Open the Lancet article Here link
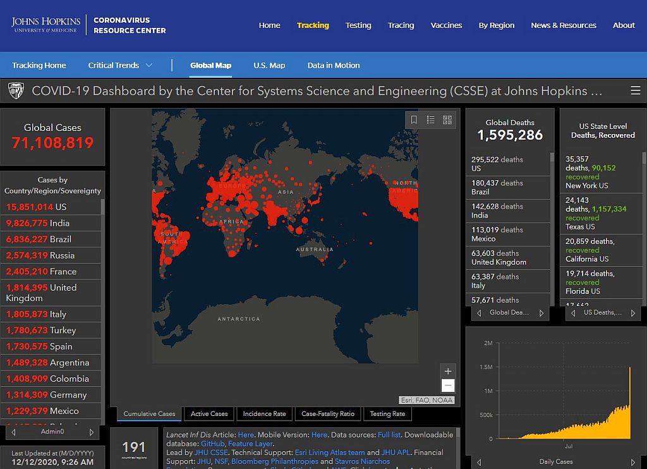Image resolution: width=647 pixels, height=469 pixels. pyautogui.click(x=246, y=435)
